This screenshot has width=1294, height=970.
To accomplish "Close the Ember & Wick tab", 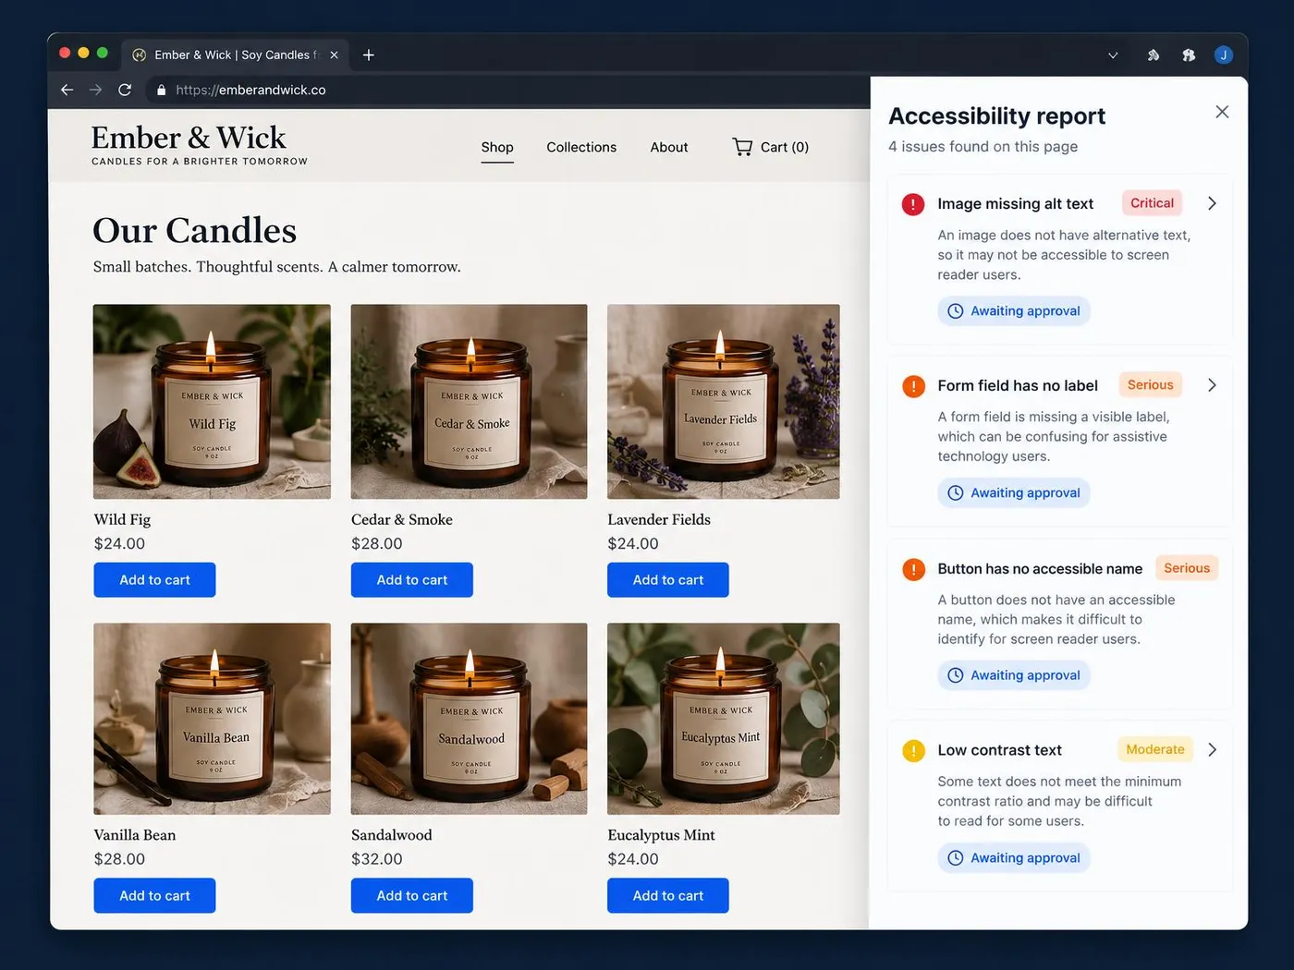I will (x=334, y=55).
